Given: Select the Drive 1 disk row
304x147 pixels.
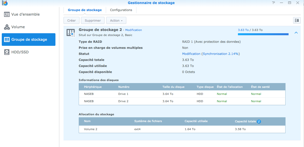Looking at the screenshot, I should coord(182,94).
